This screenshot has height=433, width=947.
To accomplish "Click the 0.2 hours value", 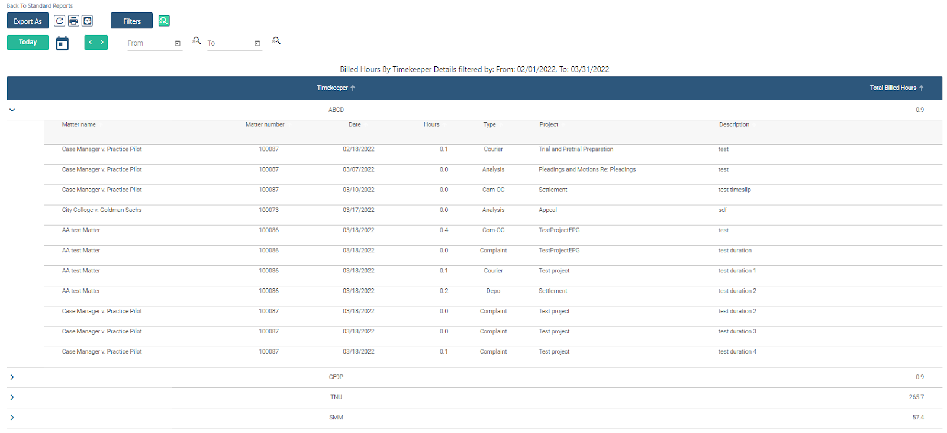I will click(444, 291).
